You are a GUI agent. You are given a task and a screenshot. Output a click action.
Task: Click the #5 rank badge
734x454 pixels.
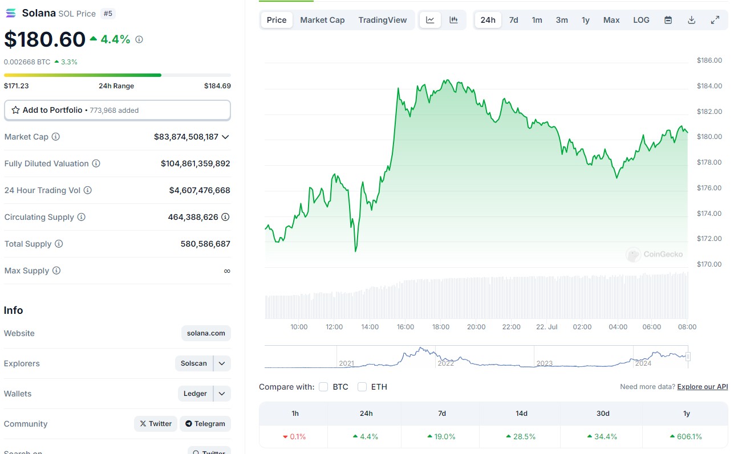coord(108,13)
